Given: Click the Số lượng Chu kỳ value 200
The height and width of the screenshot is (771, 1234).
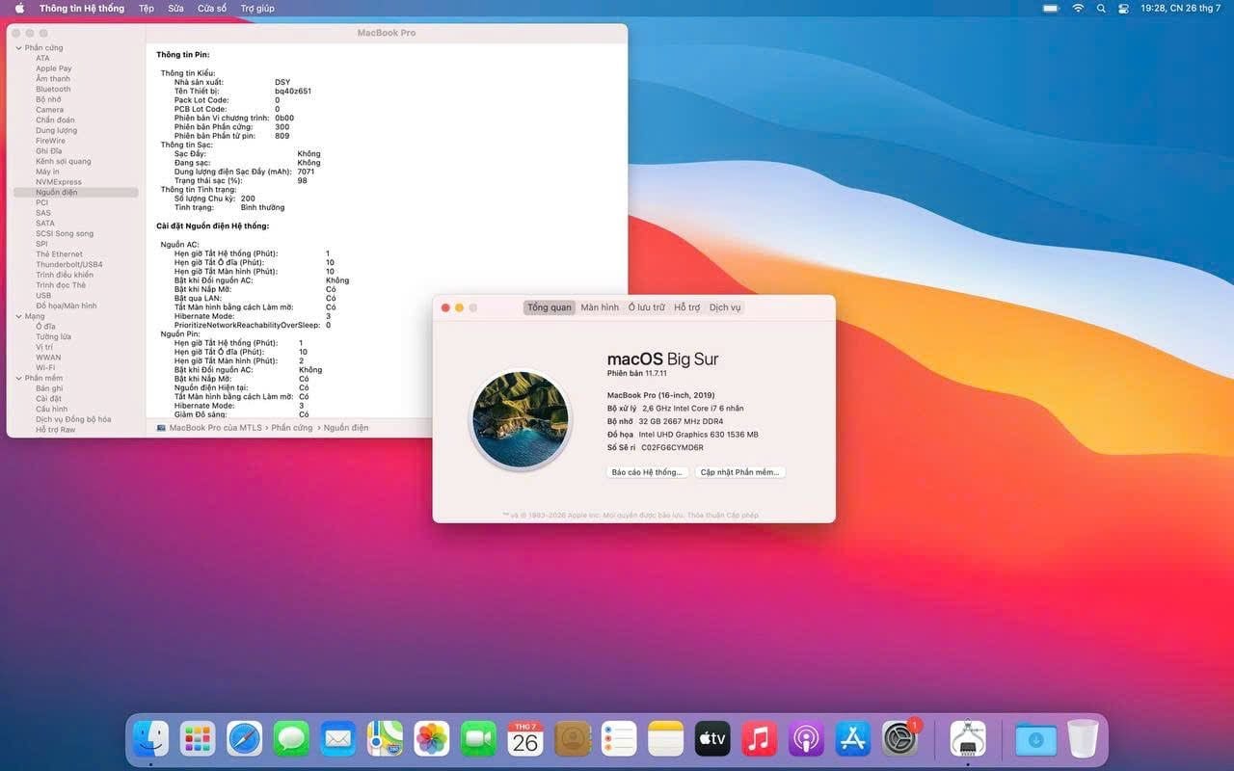Looking at the screenshot, I should pyautogui.click(x=248, y=199).
